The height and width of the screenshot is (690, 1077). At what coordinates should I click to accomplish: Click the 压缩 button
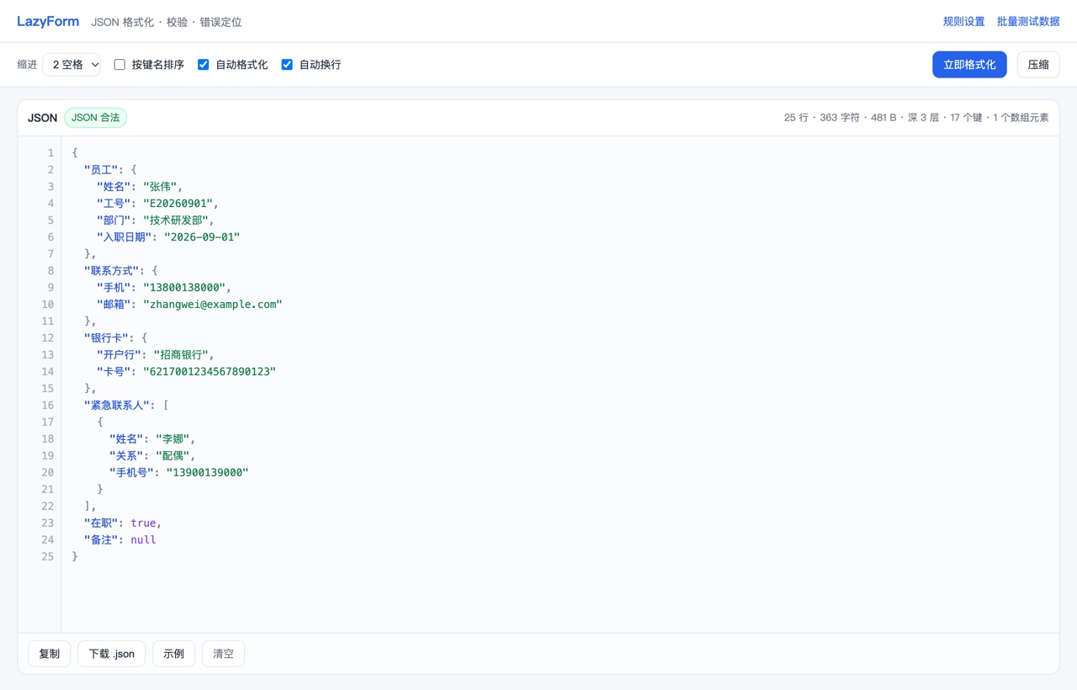coord(1038,65)
